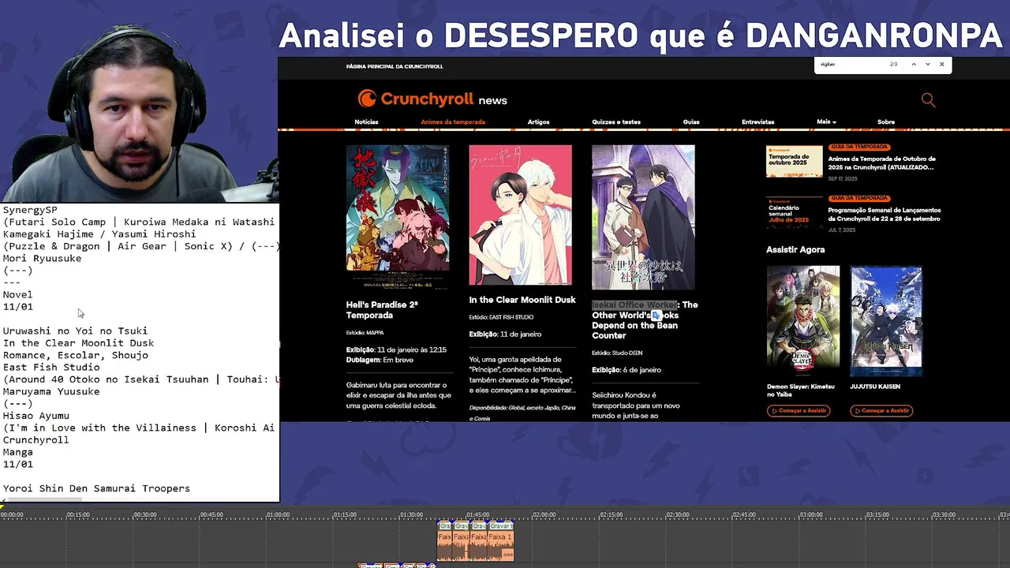This screenshot has height=568, width=1010.
Task: Open Hell's Paradise 2ª Temporada poster
Action: (398, 218)
